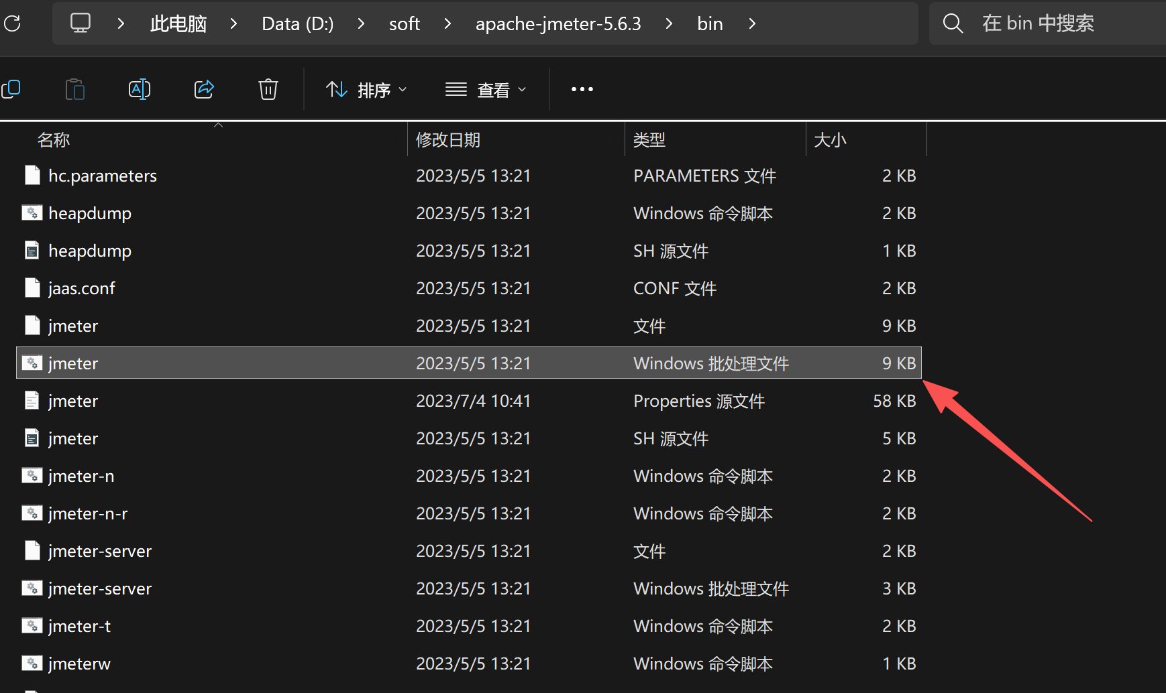Viewport: 1166px width, 693px height.
Task: Expand chevron after bin breadcrumb
Action: (752, 23)
